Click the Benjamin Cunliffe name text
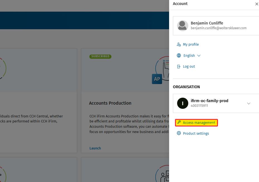 [x=207, y=23]
